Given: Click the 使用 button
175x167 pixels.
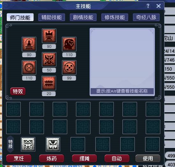Looking at the screenshot, I should pyautogui.click(x=148, y=158).
